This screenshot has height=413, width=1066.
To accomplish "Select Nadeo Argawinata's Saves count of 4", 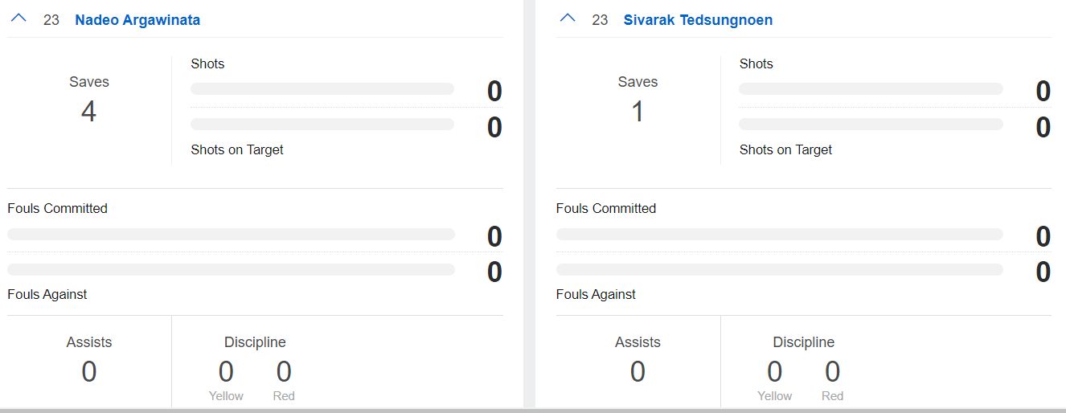I will 88,112.
